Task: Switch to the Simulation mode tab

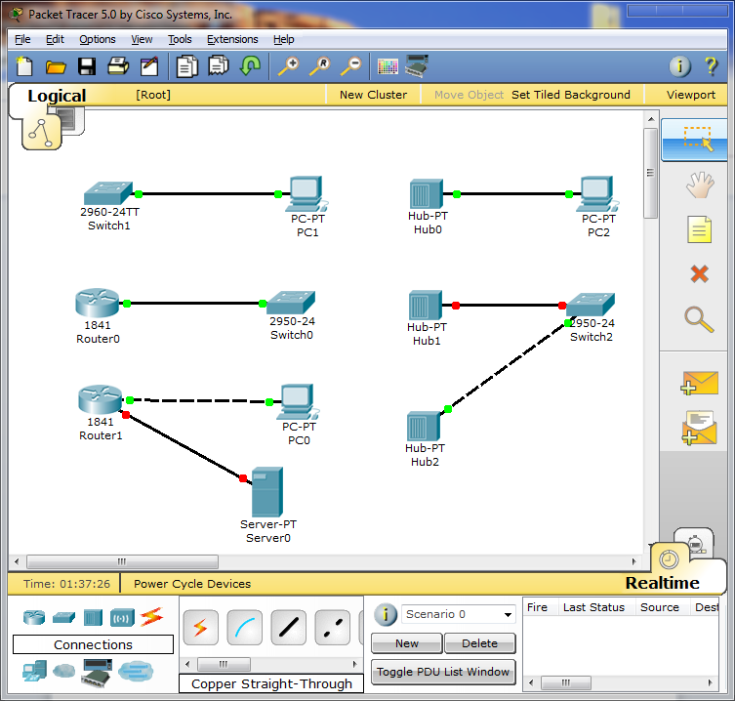Action: (x=695, y=542)
